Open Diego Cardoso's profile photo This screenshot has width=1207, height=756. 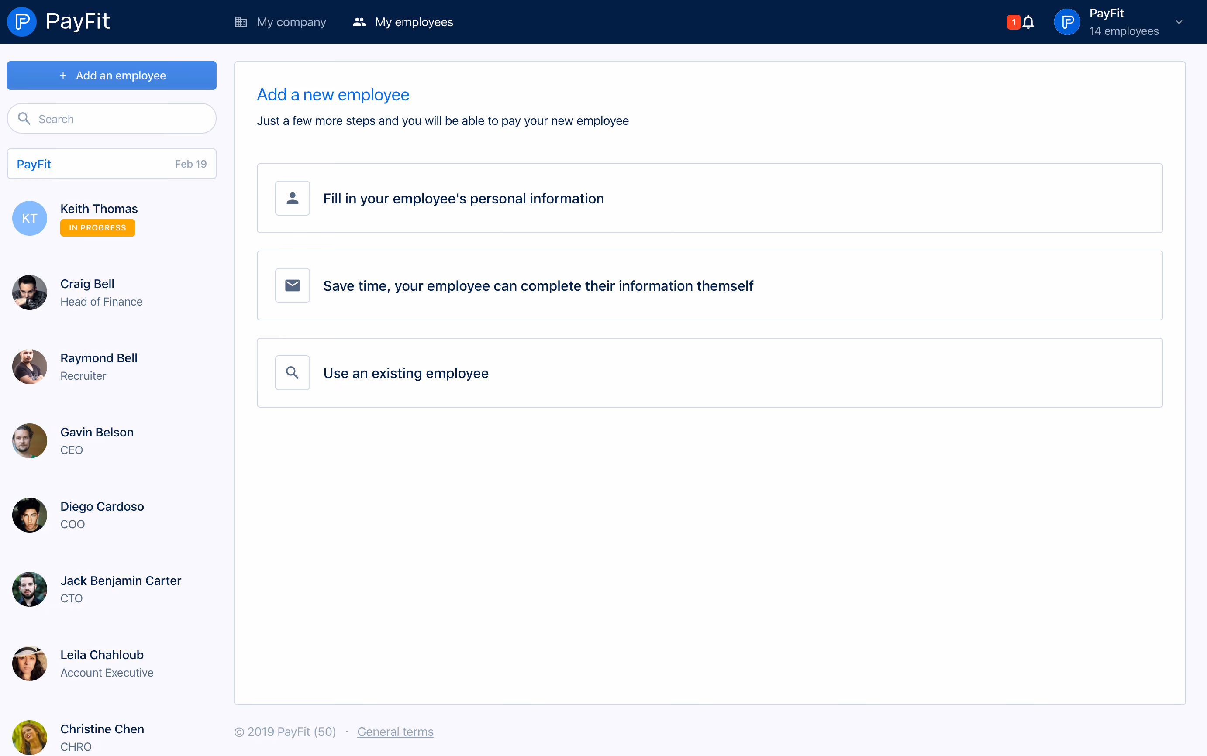[x=30, y=515]
